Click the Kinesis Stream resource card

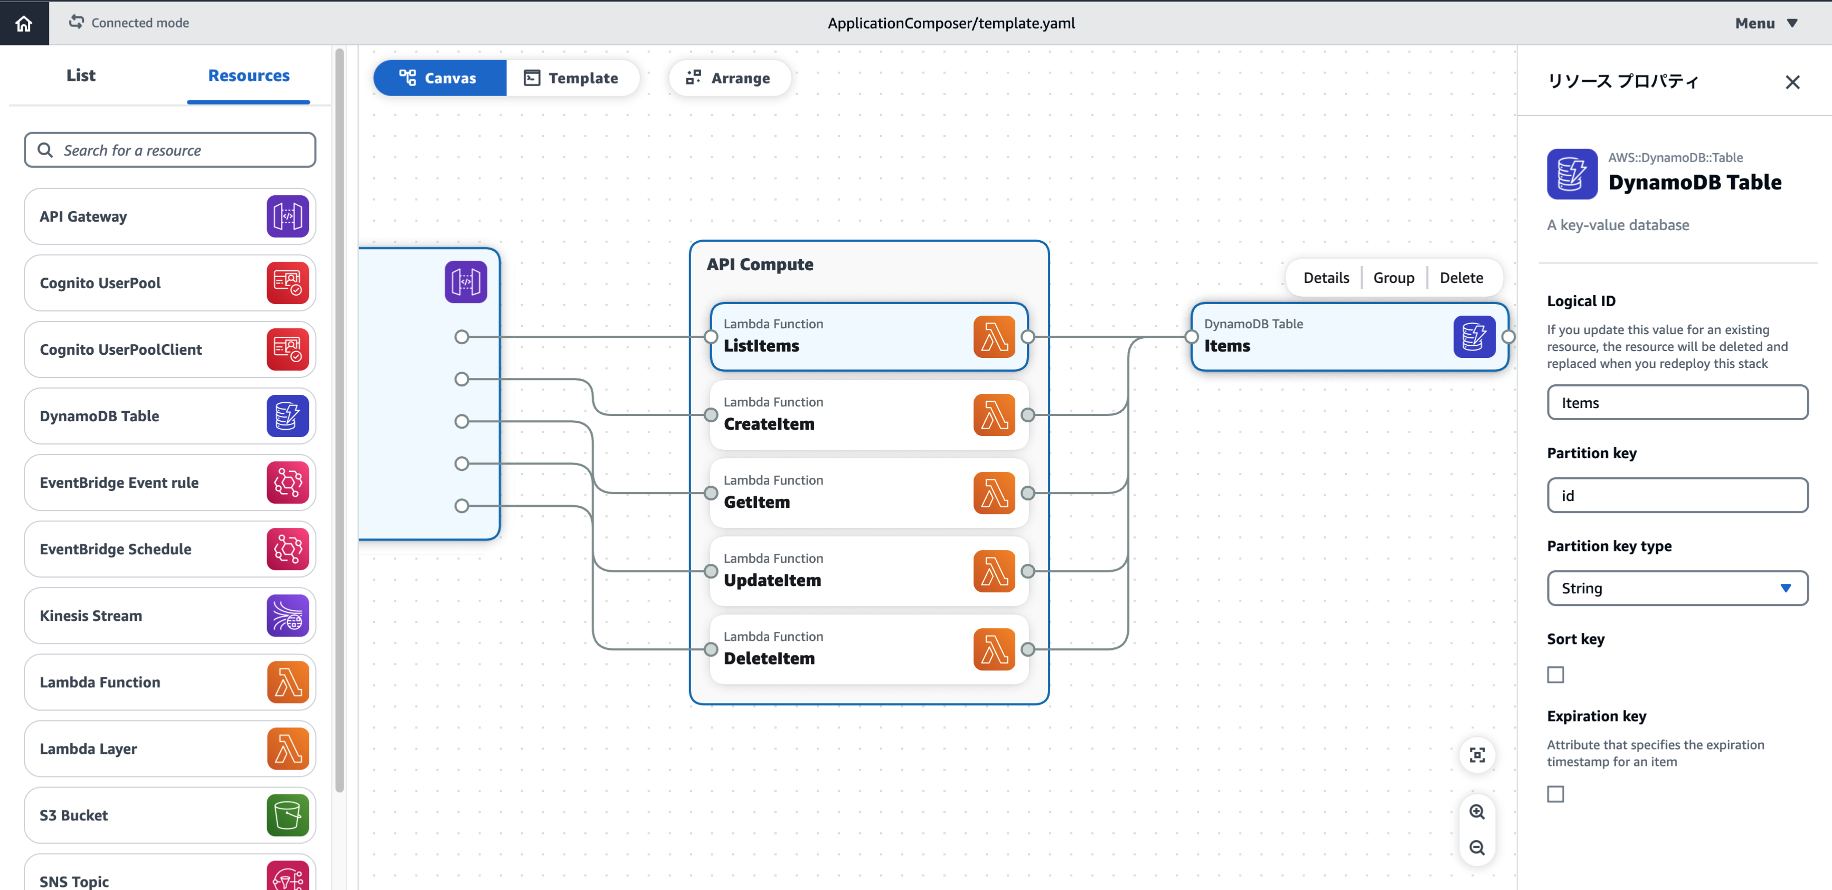(x=170, y=616)
